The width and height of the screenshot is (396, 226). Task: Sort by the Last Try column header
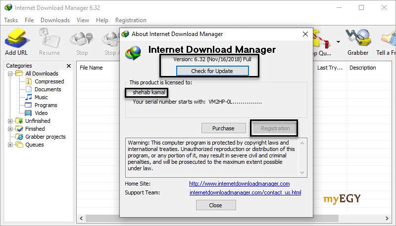coord(330,68)
